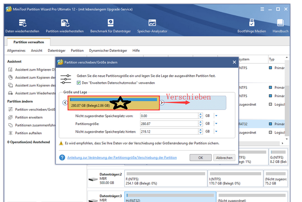Open Ansicht menu
Viewport: 302px width, 202px height.
(x=37, y=51)
